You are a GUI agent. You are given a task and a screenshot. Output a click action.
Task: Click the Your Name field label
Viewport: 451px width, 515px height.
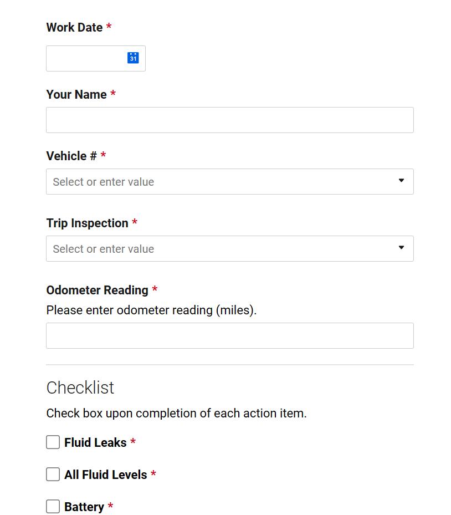pos(76,94)
